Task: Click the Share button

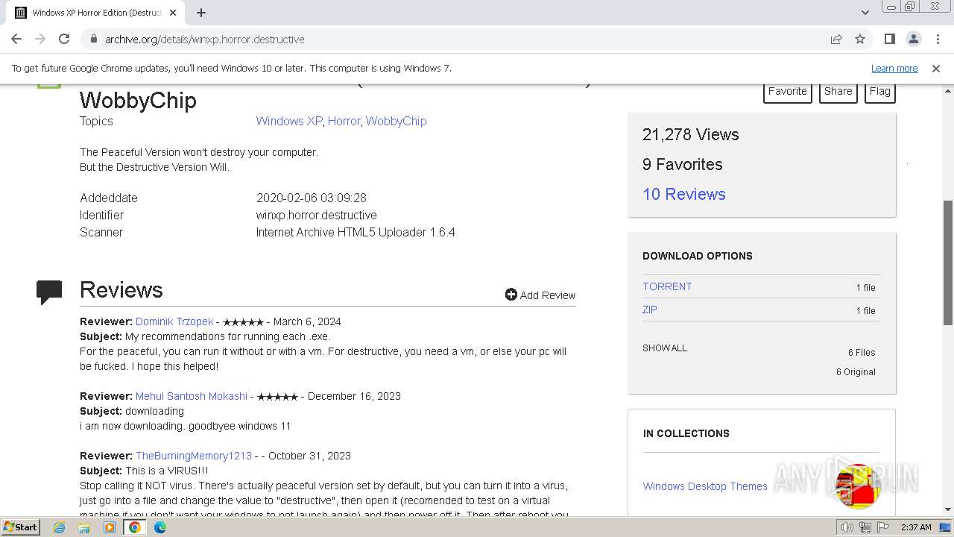Action: [x=838, y=92]
